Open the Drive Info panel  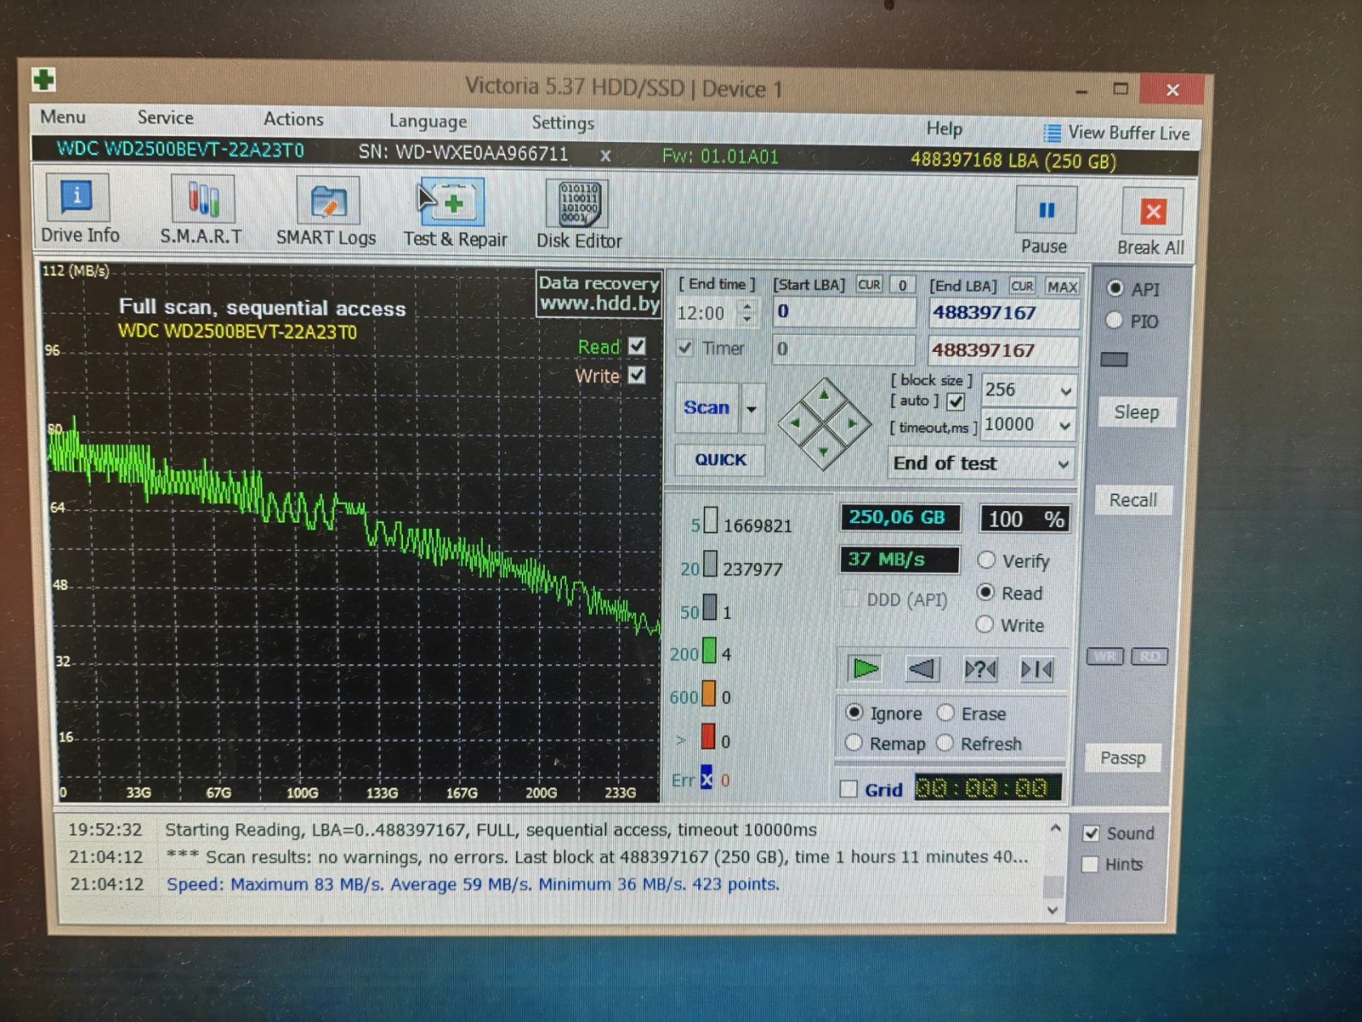coord(79,209)
